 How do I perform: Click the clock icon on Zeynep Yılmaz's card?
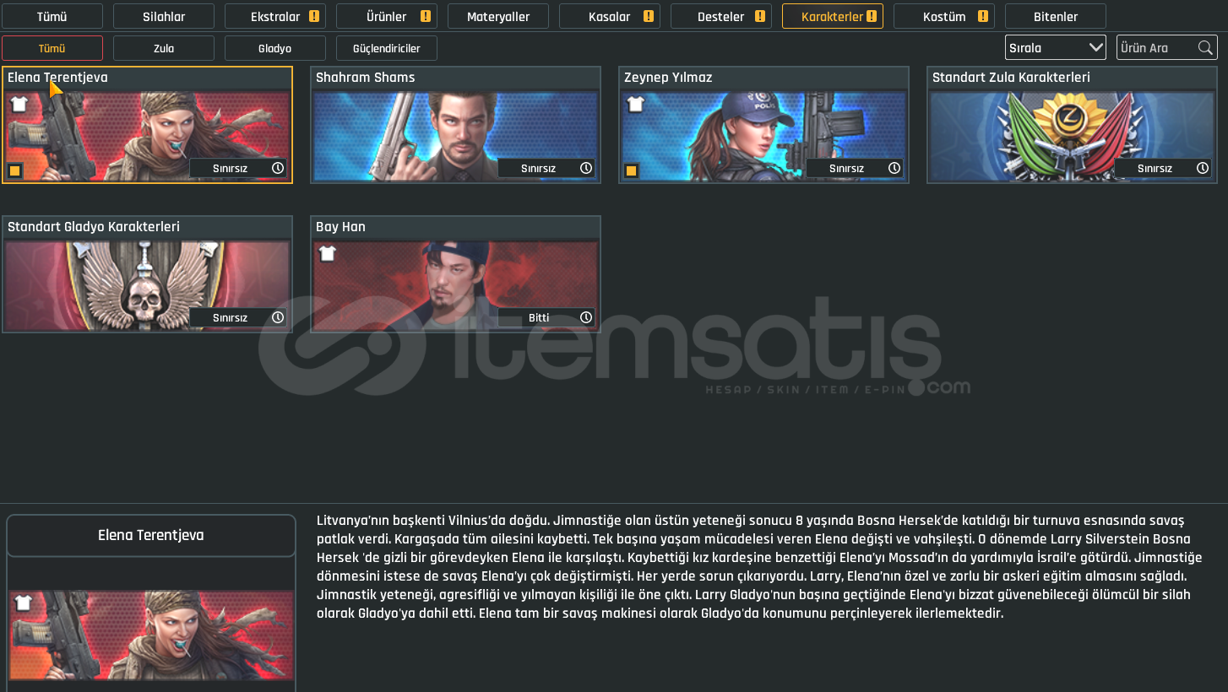point(894,168)
